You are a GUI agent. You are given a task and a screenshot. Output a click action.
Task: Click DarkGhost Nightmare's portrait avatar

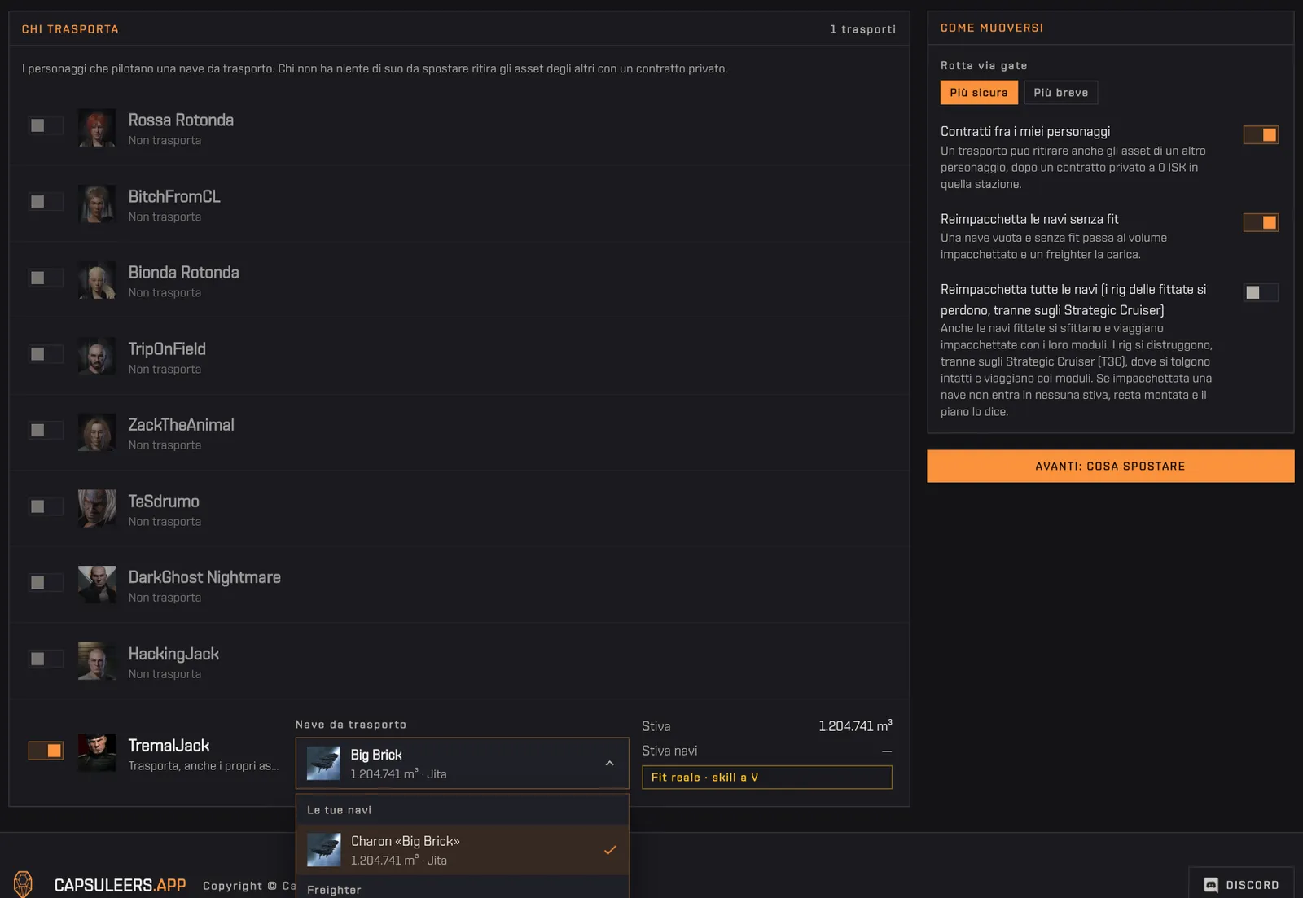97,585
